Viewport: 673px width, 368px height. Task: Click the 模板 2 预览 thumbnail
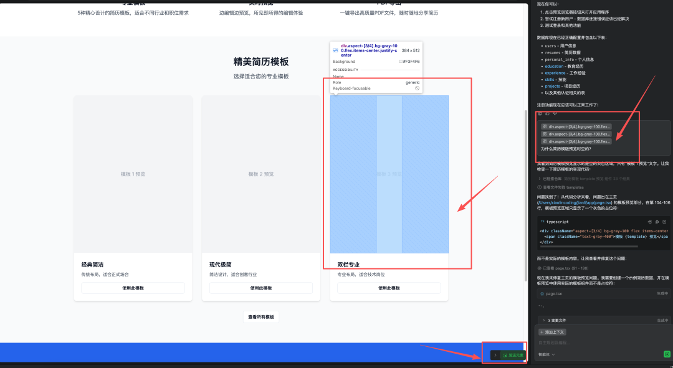(x=261, y=174)
